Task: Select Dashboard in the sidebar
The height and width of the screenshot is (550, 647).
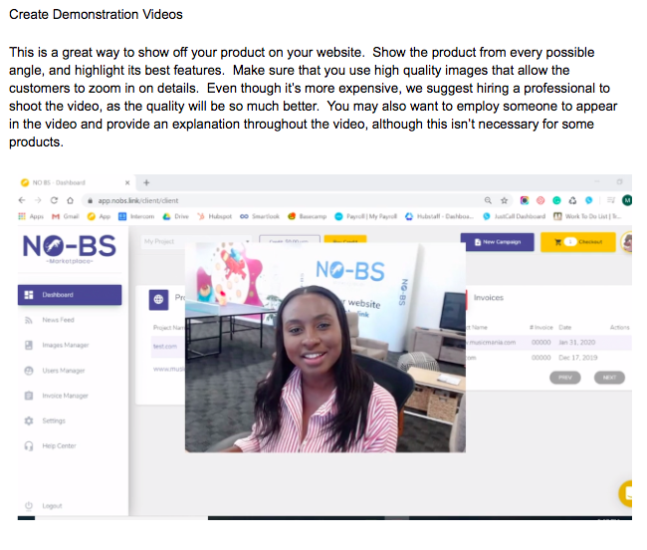Action: click(70, 295)
